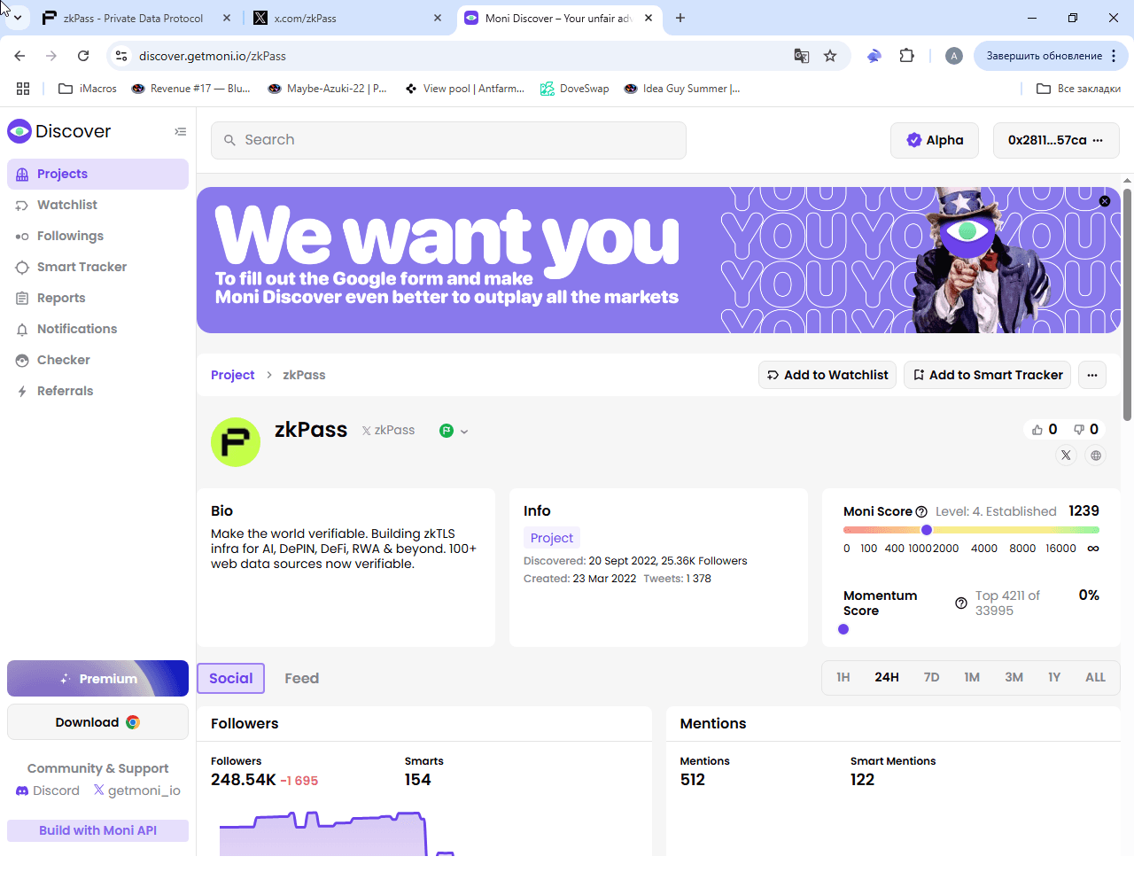Click the zkPass project logo
The height and width of the screenshot is (872, 1134).
point(236,442)
